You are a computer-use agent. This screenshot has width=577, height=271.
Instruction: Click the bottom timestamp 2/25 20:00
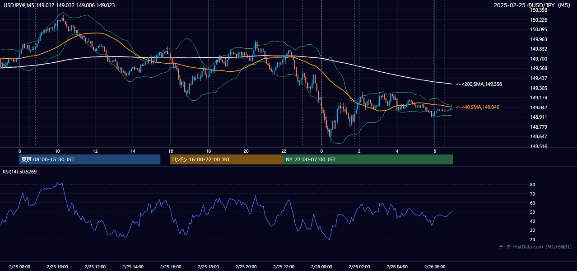pyautogui.click(x=246, y=267)
